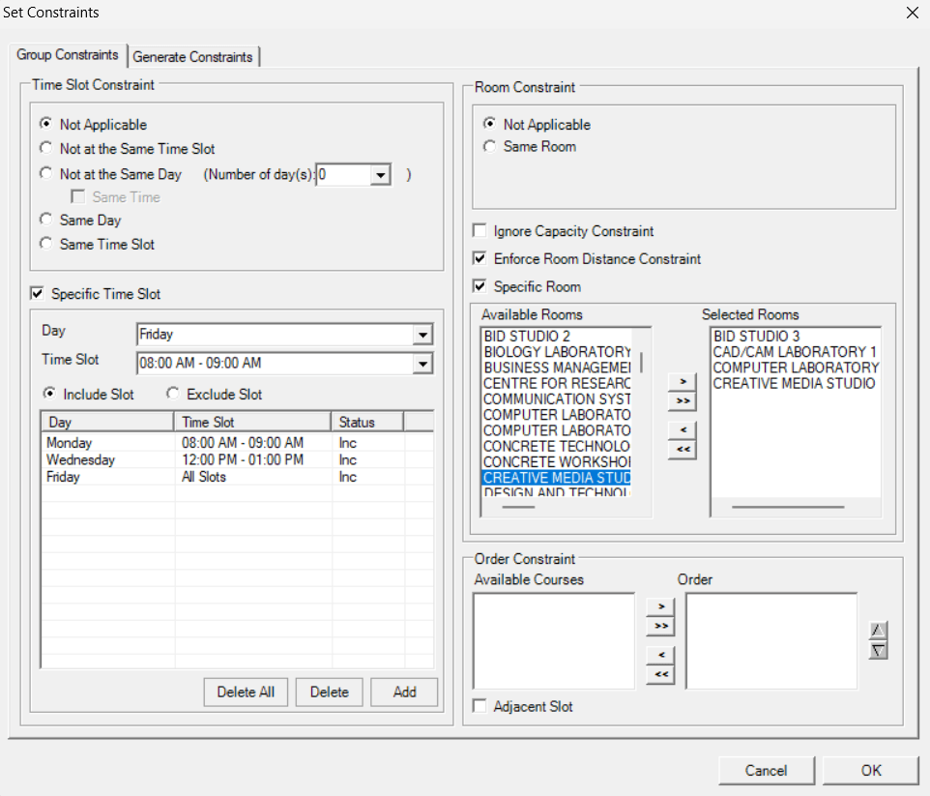930x796 pixels.
Task: Select Not at the Same Day option
Action: (x=45, y=173)
